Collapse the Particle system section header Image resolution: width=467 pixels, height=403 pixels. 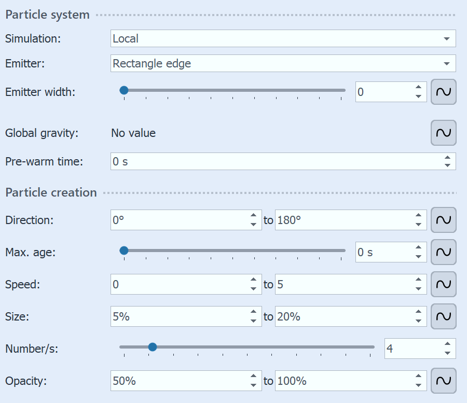pos(47,15)
